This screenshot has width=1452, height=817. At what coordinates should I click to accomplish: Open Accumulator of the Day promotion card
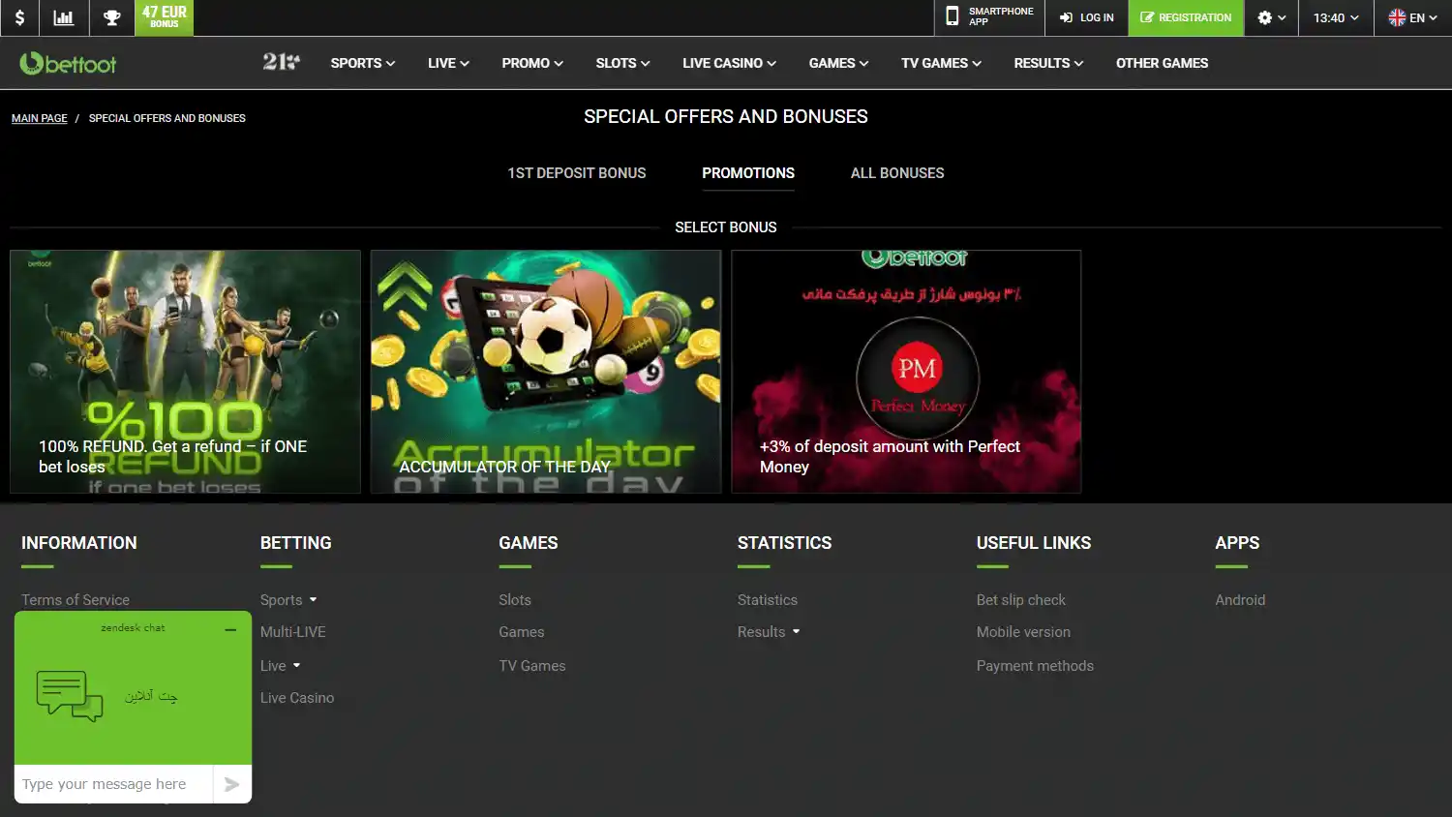[x=546, y=372]
